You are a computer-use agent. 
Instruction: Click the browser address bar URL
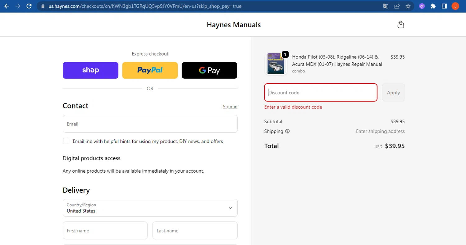[x=145, y=6]
